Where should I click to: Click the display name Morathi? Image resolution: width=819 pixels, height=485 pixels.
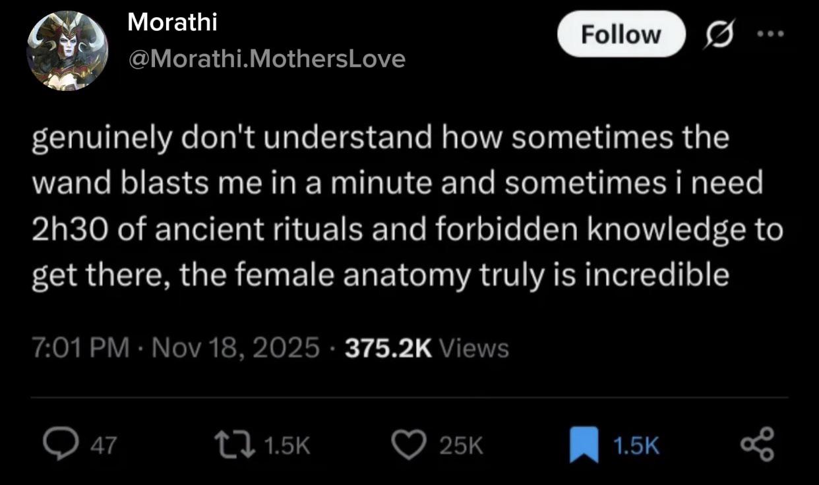172,22
